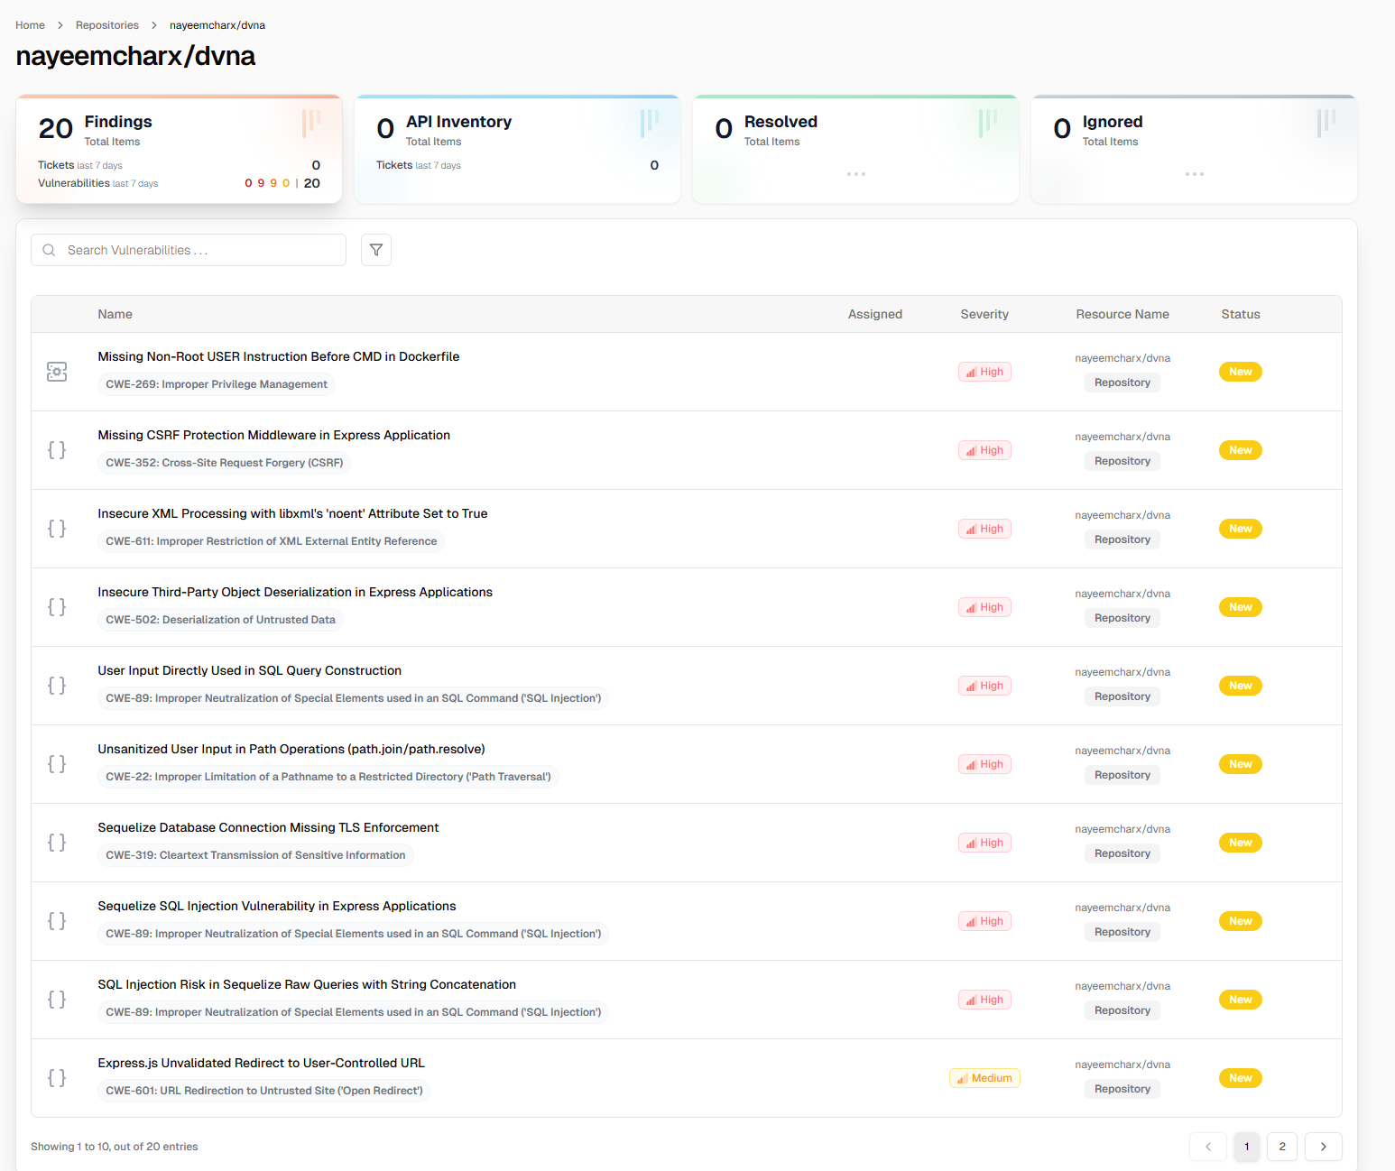Screen dimensions: 1395x1171
Task: Open the filter icon beside the search bar
Action: tap(375, 250)
